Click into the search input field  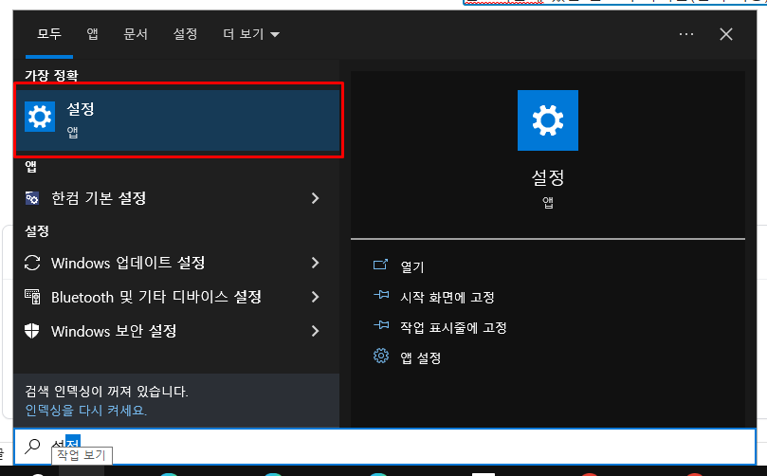pos(385,447)
